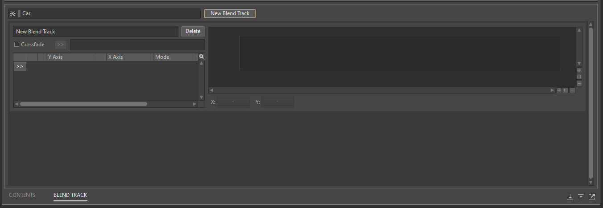Viewport: 603px width, 208px height.
Task: Click the crossfade parameter field
Action: 137,45
